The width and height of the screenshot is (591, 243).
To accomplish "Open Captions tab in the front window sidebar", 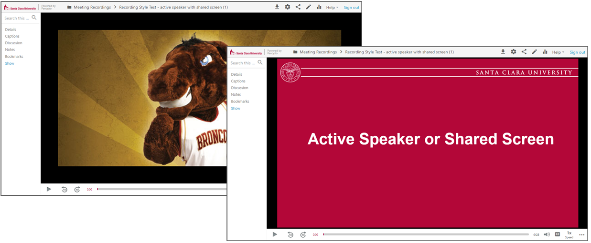I will click(238, 81).
